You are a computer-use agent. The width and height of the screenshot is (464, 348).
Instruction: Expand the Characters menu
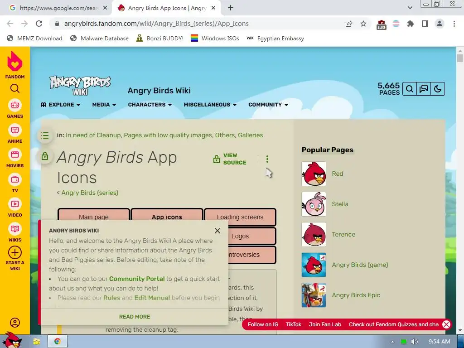150,105
